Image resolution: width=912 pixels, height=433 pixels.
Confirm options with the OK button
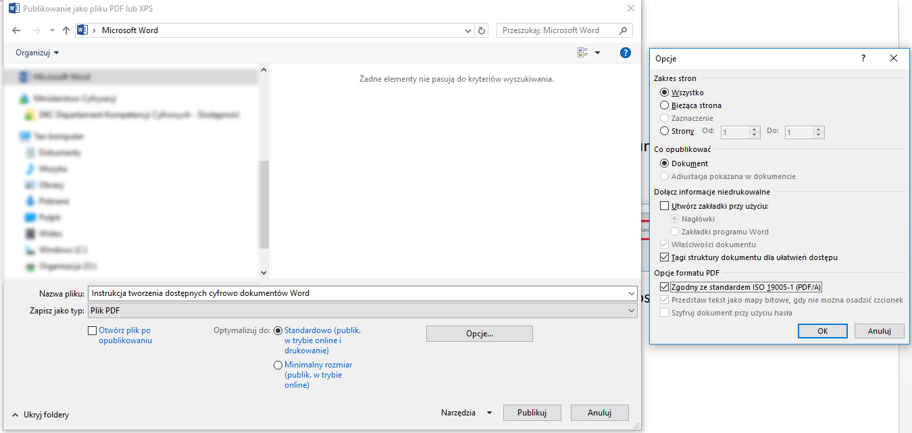coord(822,331)
